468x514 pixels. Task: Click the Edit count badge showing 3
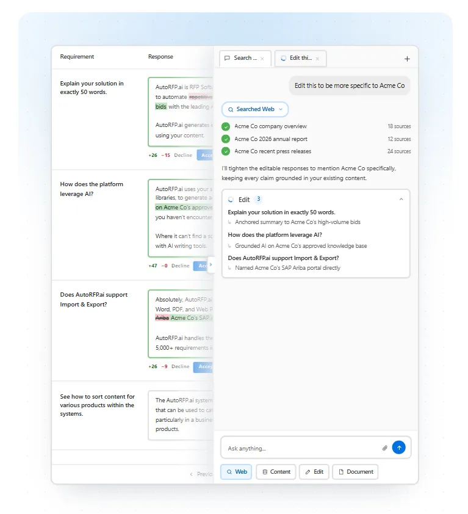(258, 199)
